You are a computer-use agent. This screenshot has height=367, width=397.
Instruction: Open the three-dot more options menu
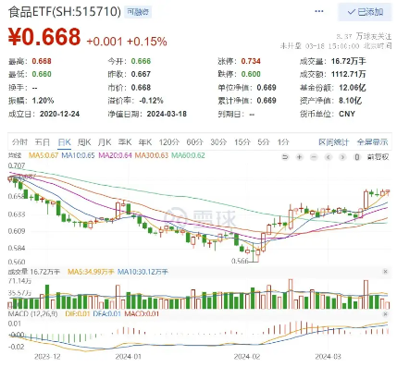[x=319, y=11]
